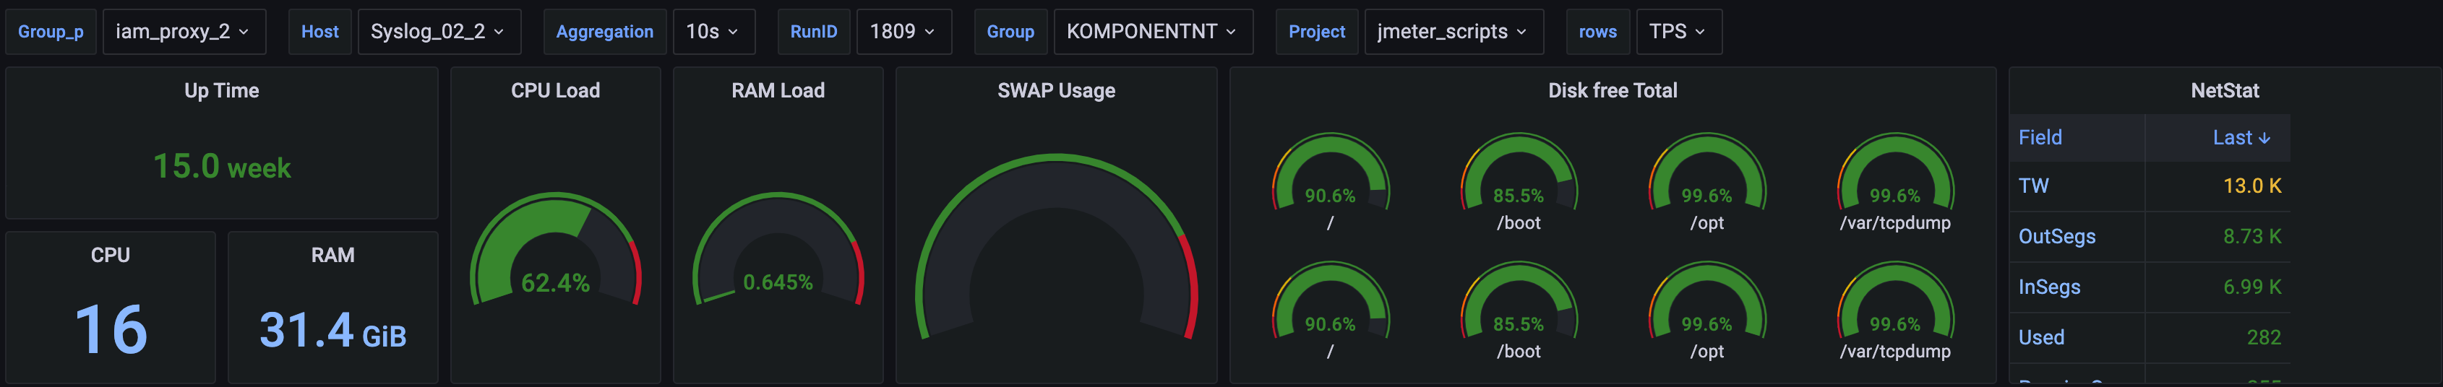Open the CPU Load panel title menu
The width and height of the screenshot is (2443, 387).
pos(556,91)
